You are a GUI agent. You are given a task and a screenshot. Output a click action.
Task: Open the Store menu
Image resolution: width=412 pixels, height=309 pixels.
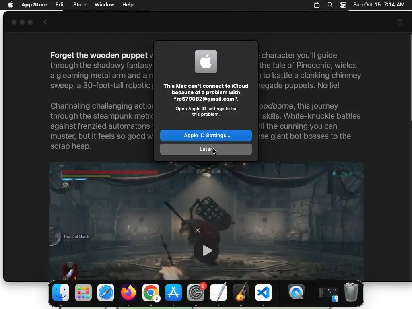click(x=80, y=5)
